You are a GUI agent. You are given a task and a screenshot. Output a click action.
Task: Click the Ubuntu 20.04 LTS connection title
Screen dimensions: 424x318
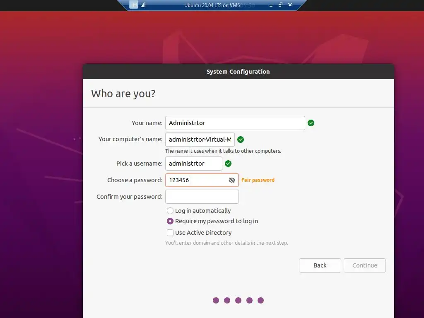tap(212, 5)
